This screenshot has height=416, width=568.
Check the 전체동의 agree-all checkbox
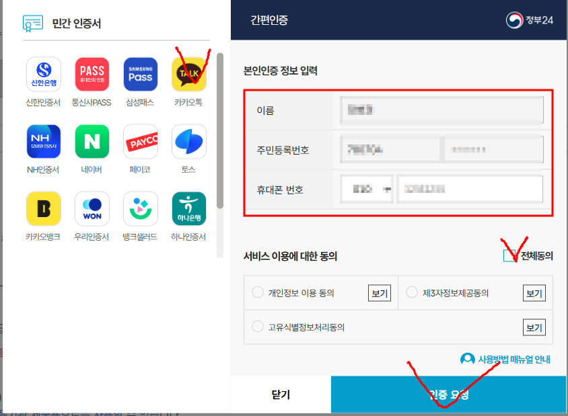(x=509, y=256)
